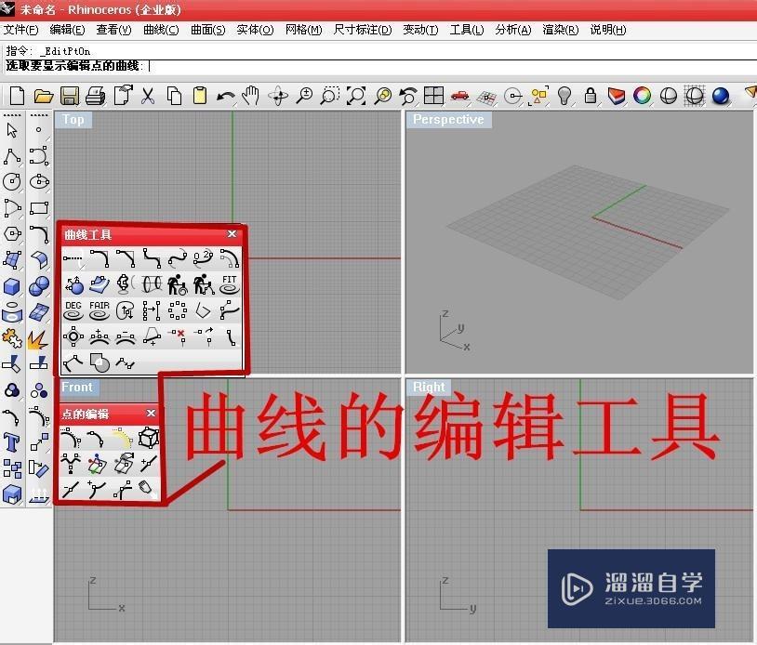Image resolution: width=757 pixels, height=645 pixels.
Task: Click the Copy icon
Action: (174, 95)
